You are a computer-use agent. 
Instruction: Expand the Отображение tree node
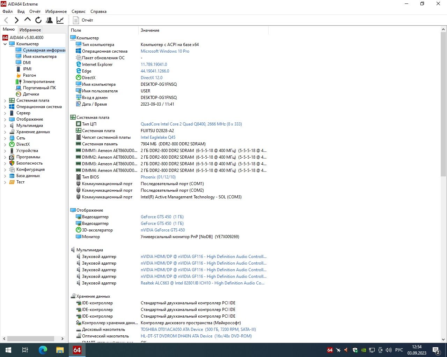pos(5,119)
